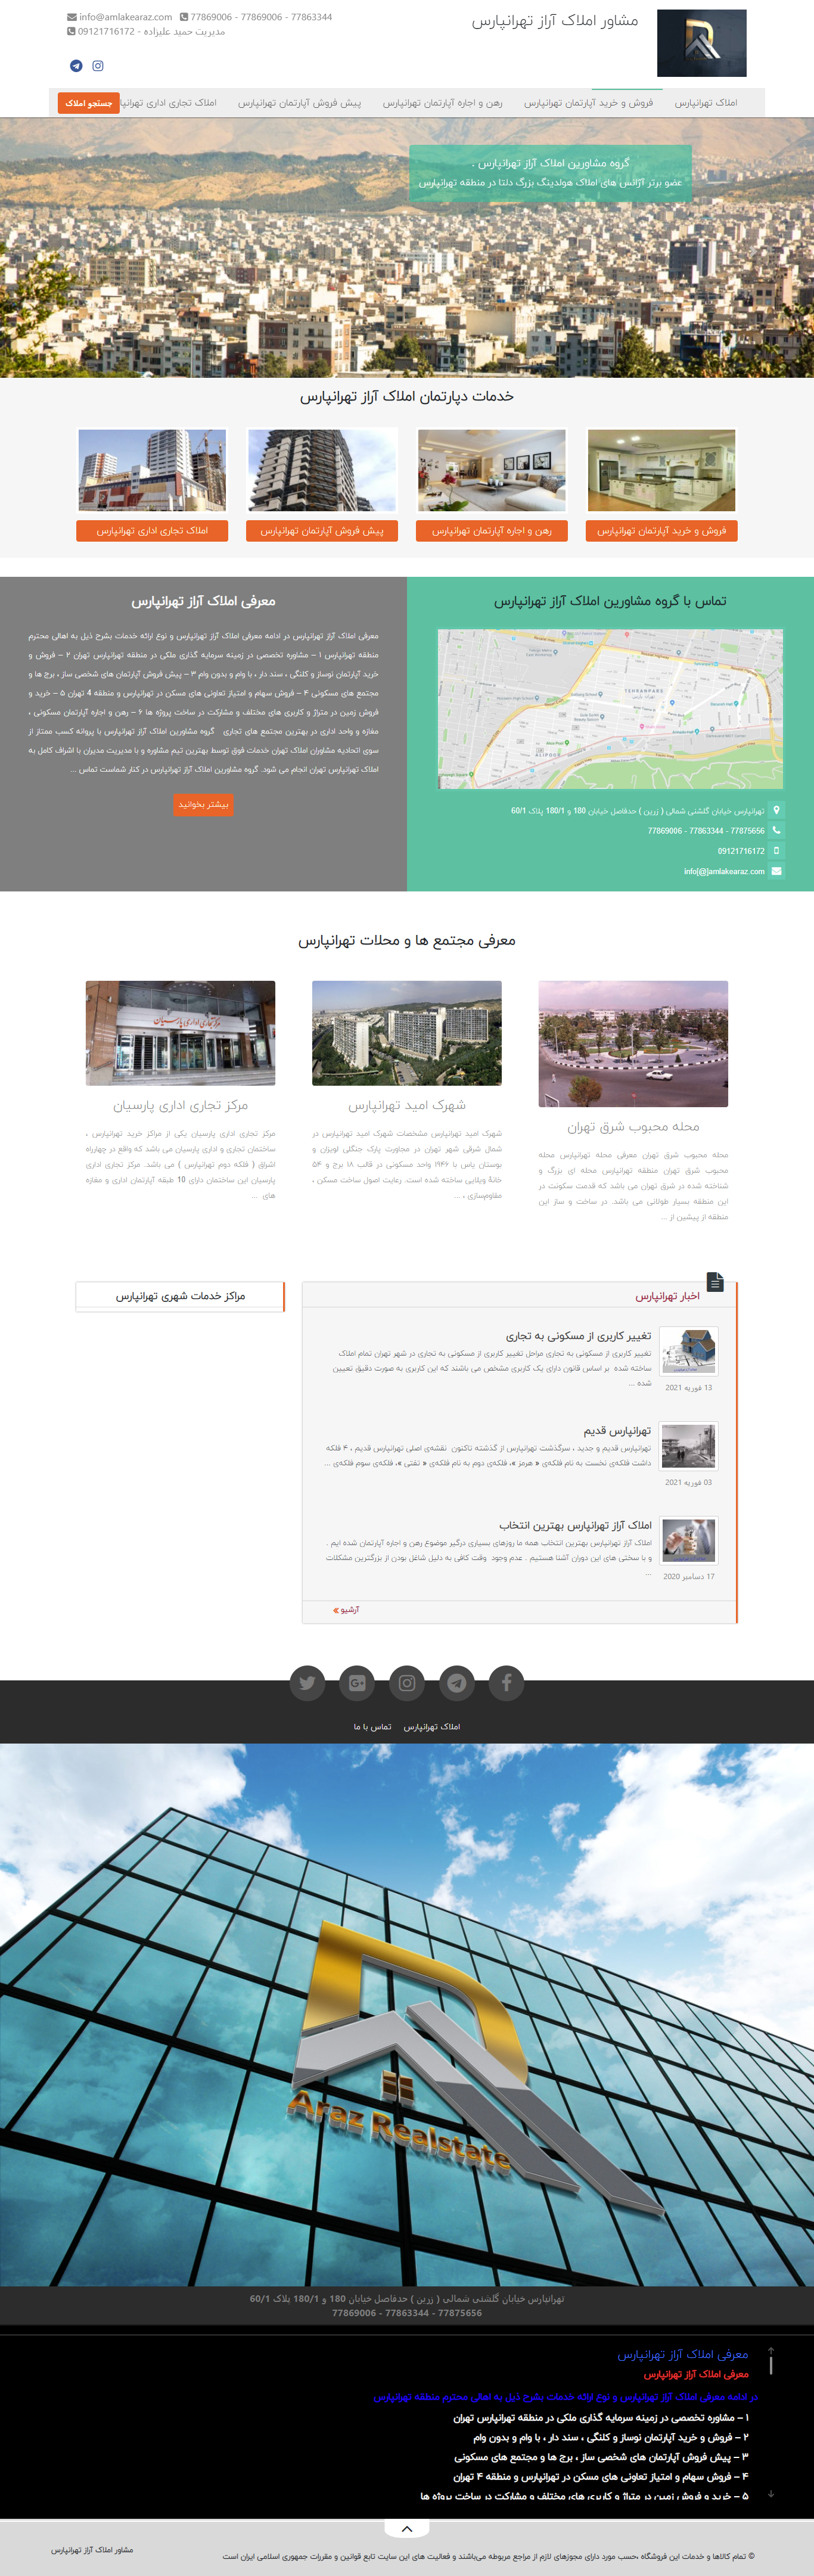This screenshot has width=814, height=2576.
Task: Open فروش و خرید آپارتمان تهرانپارس menu item
Action: click(588, 102)
